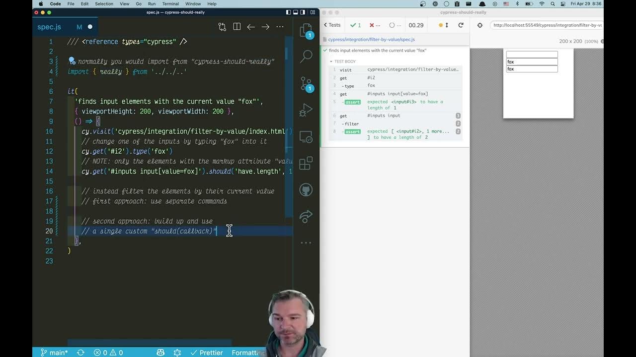Image resolution: width=636 pixels, height=357 pixels.
Task: Go to next change arrow
Action: 265,27
